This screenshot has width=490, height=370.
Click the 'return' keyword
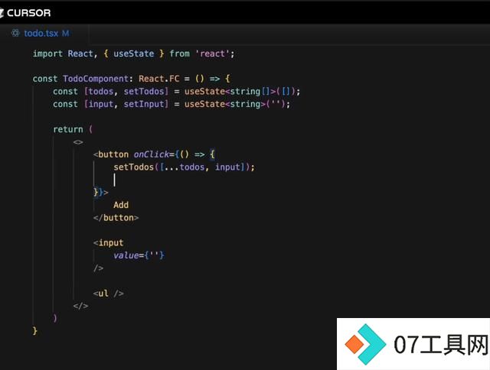click(x=68, y=129)
